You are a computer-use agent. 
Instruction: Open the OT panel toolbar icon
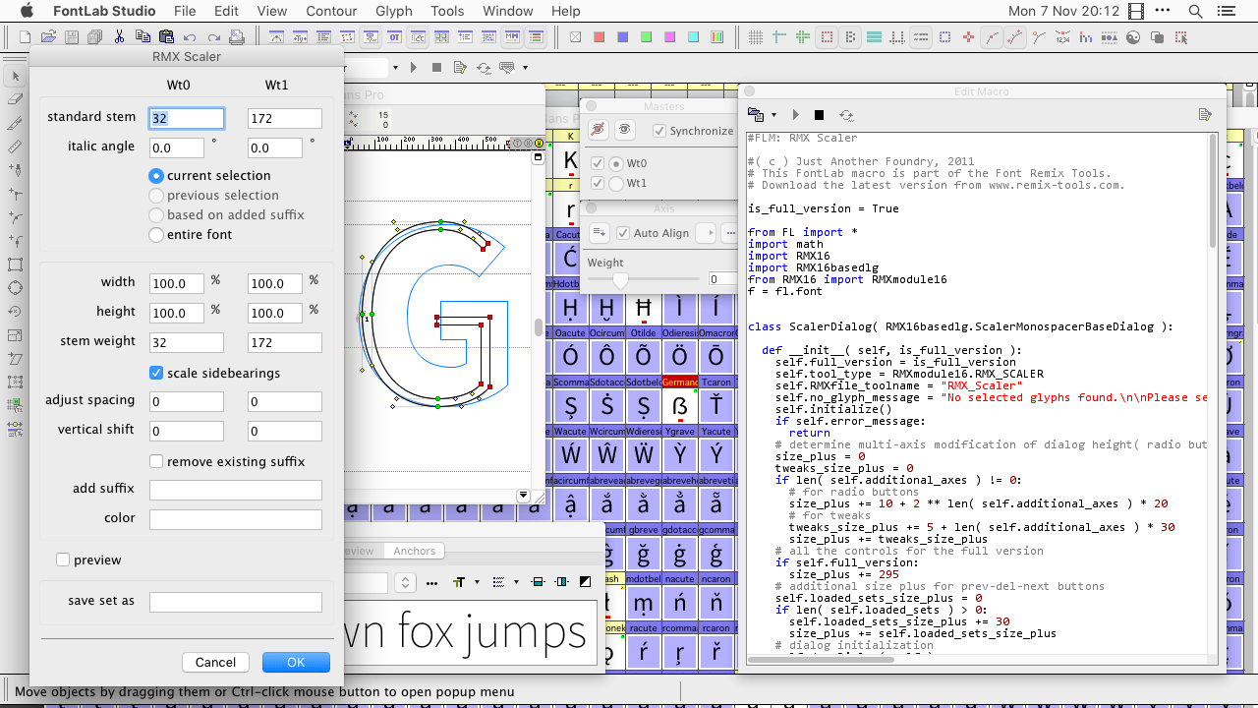[395, 37]
